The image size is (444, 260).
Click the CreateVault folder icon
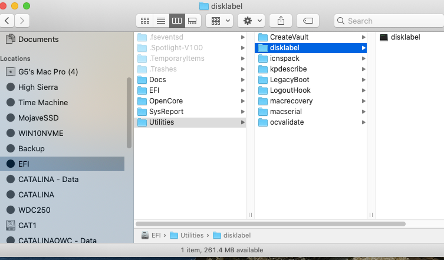coord(263,37)
